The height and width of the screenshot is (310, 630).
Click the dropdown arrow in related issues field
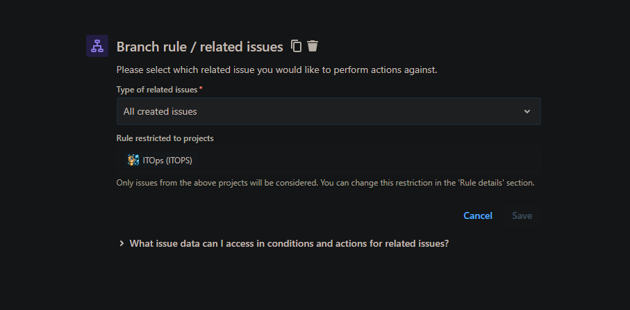pos(527,111)
